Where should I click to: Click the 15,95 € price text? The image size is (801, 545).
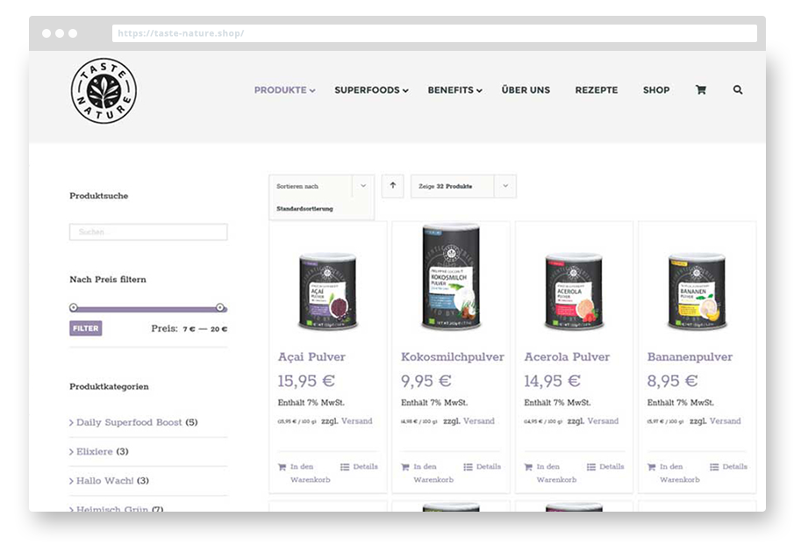click(x=306, y=381)
